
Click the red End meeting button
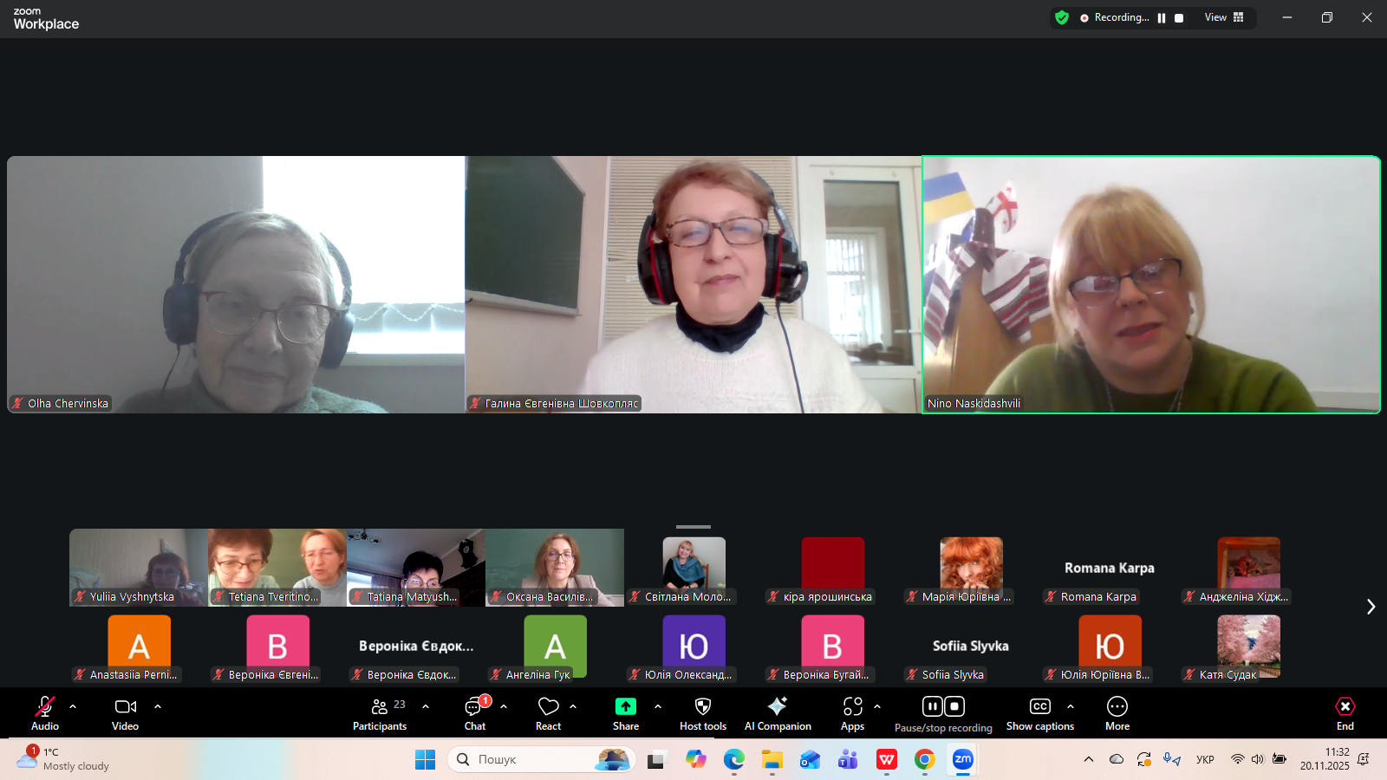1345,713
